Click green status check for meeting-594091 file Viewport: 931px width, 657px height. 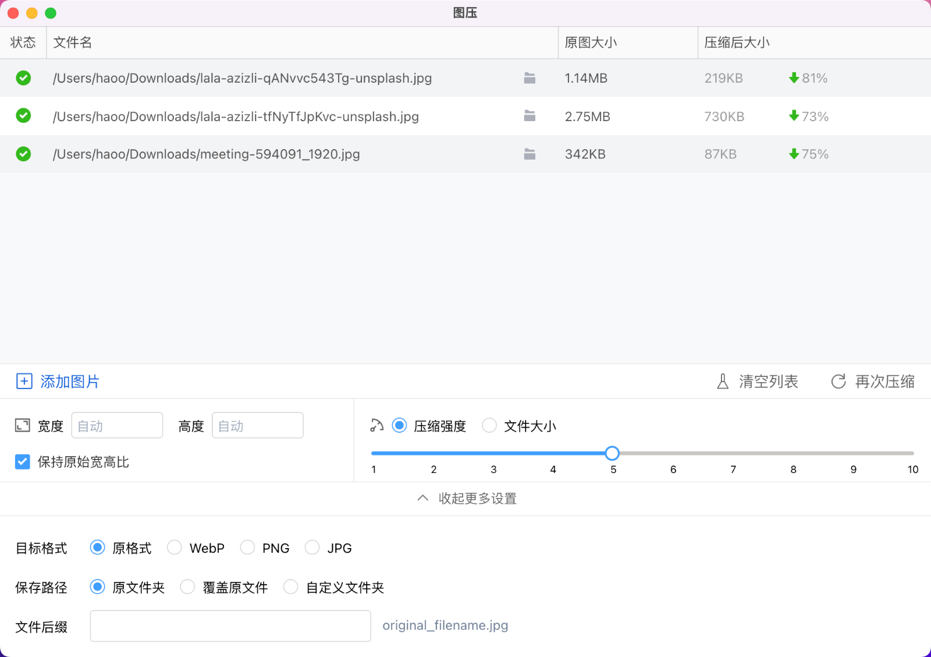(x=23, y=154)
